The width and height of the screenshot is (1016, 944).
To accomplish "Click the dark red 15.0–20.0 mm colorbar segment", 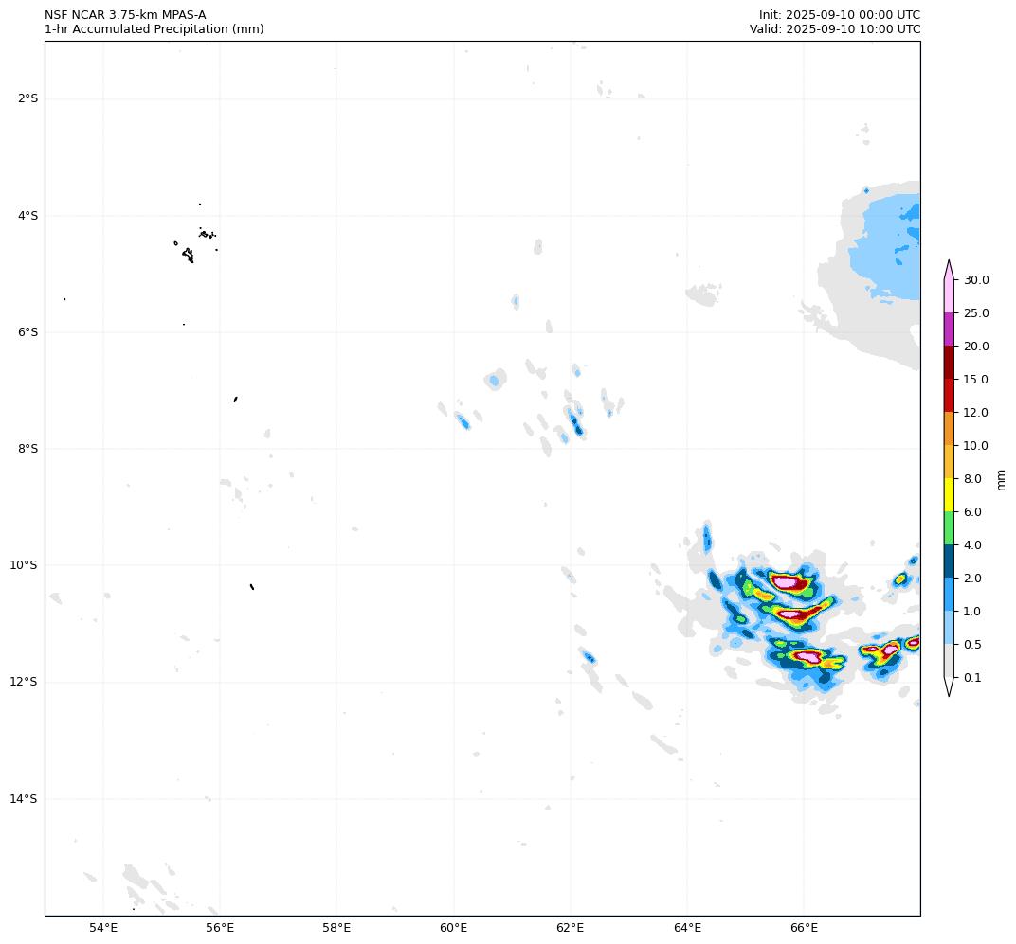I will [949, 363].
